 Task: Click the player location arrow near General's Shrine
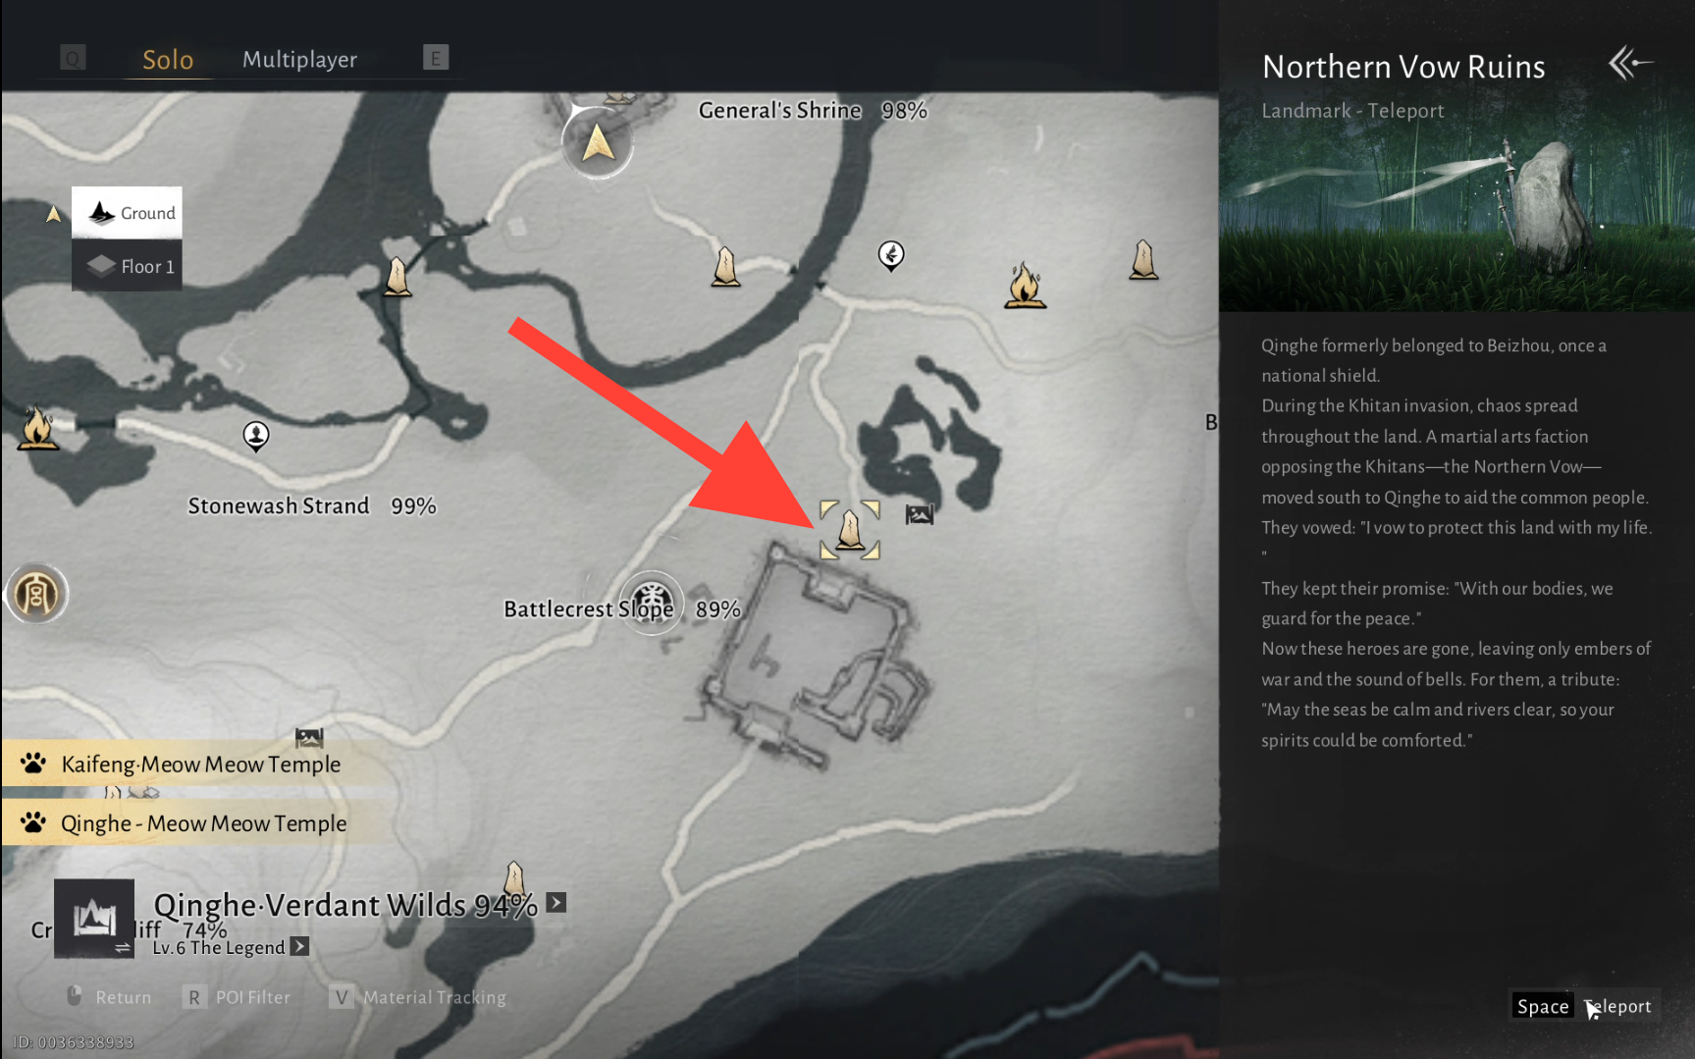point(598,143)
